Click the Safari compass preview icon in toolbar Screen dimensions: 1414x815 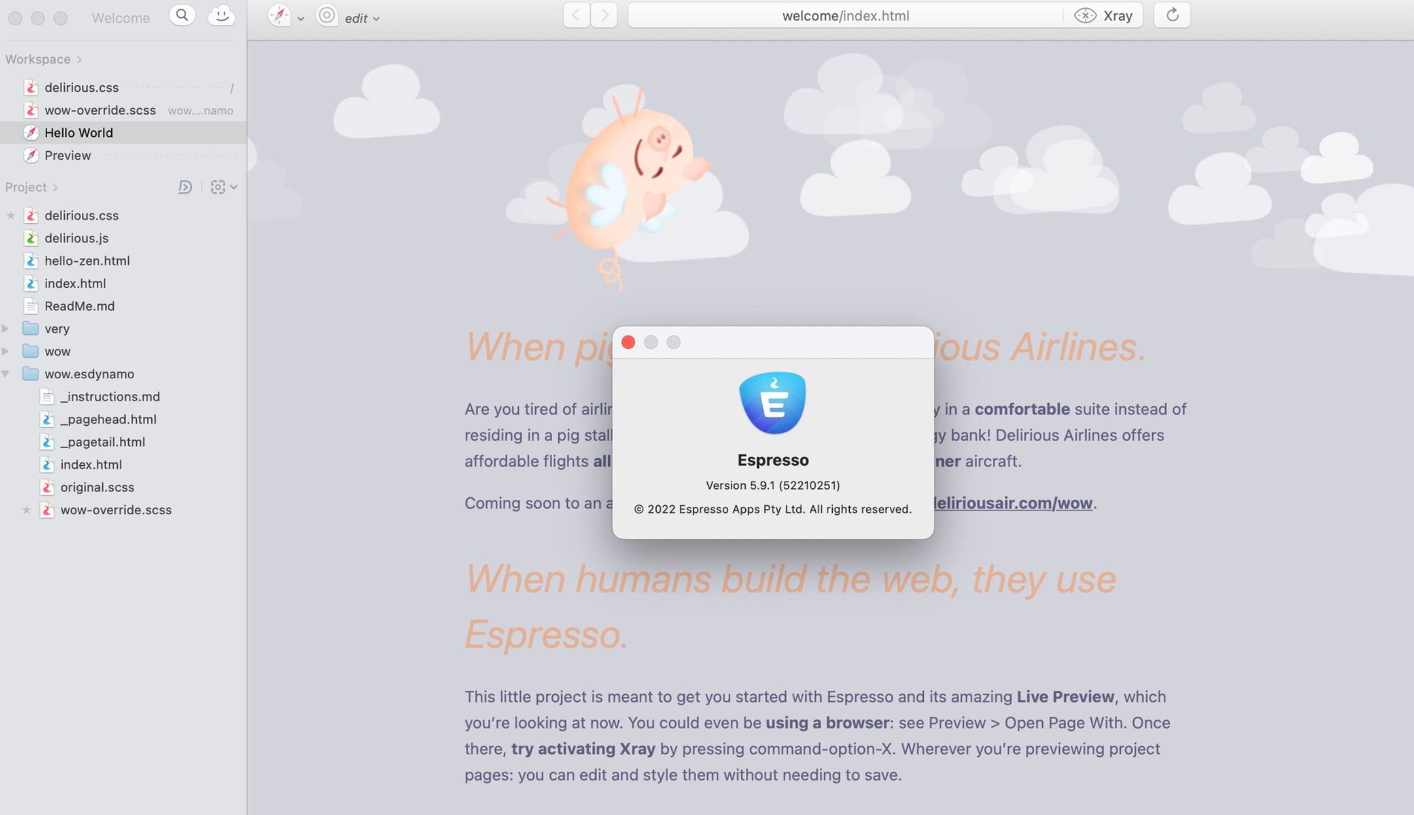279,15
